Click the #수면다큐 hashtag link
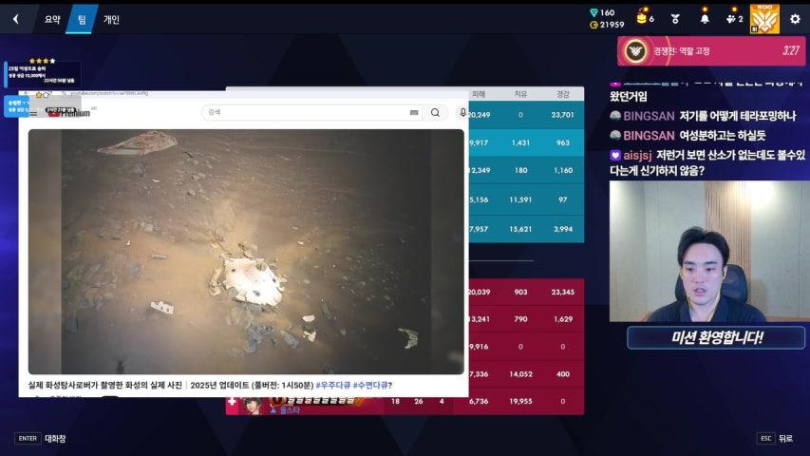810x456 pixels. pyautogui.click(x=372, y=385)
